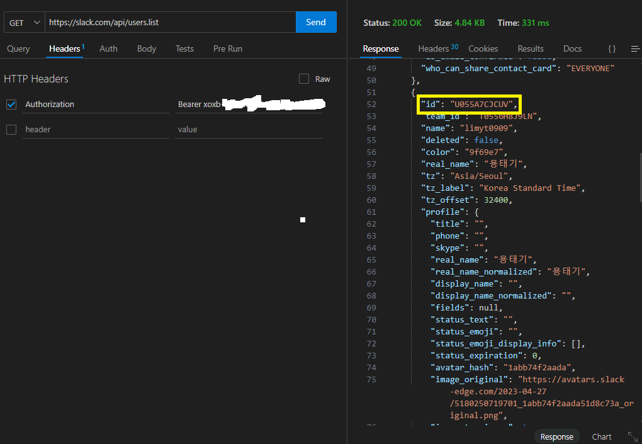Click the "color": "9f69e7" line
Image resolution: width=642 pixels, height=444 pixels.
pos(465,152)
